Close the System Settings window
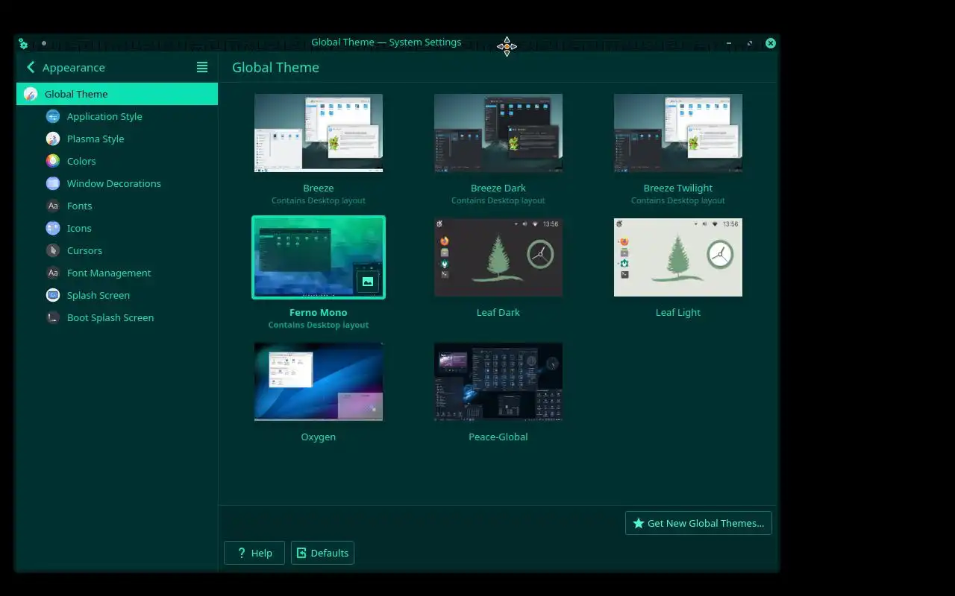The width and height of the screenshot is (955, 596). point(771,43)
